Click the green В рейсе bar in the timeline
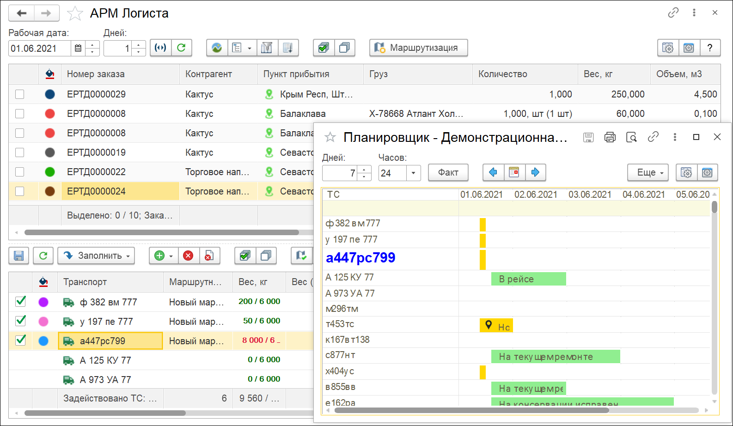The height and width of the screenshot is (426, 733). [528, 279]
